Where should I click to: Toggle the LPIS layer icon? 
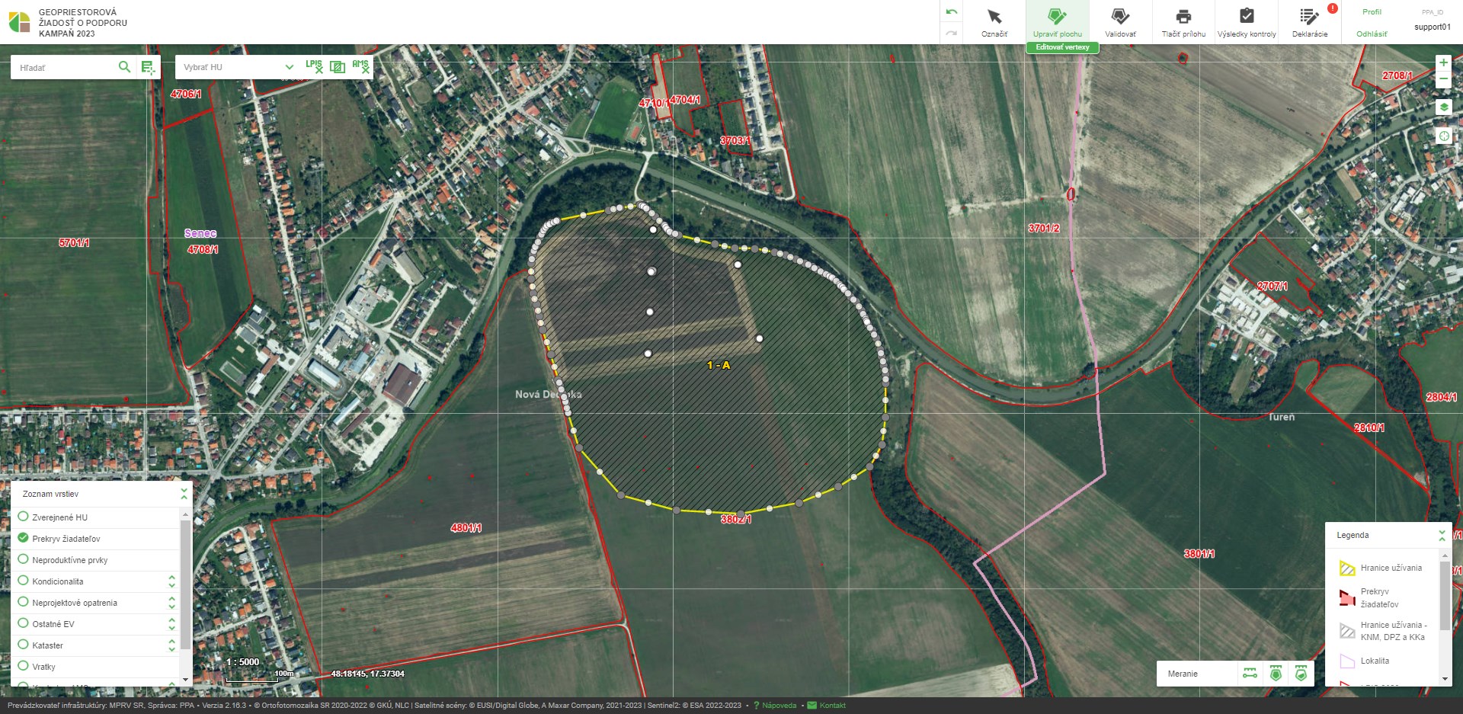[314, 67]
